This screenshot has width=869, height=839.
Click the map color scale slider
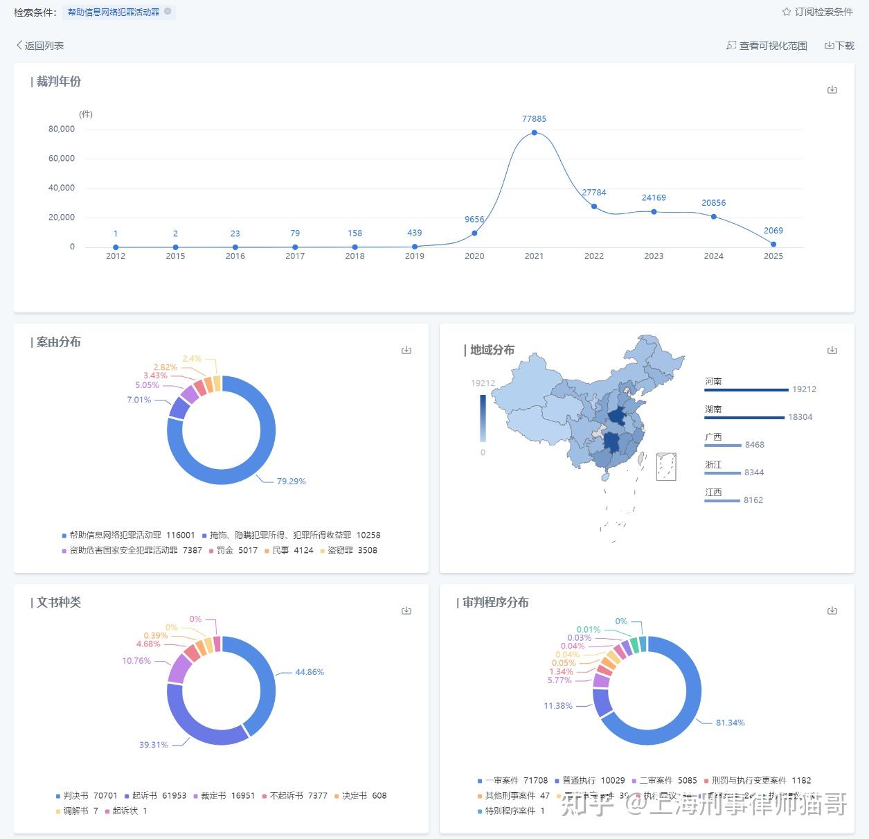click(x=483, y=418)
